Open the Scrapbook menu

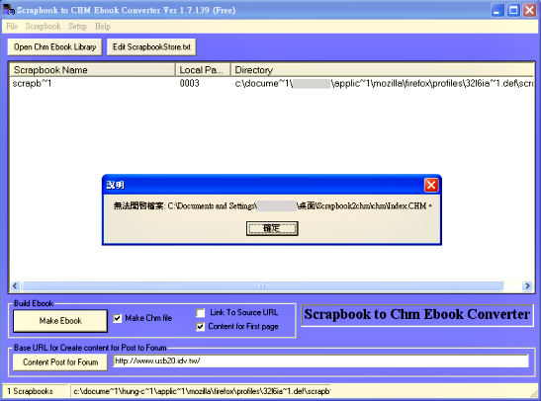(x=44, y=27)
